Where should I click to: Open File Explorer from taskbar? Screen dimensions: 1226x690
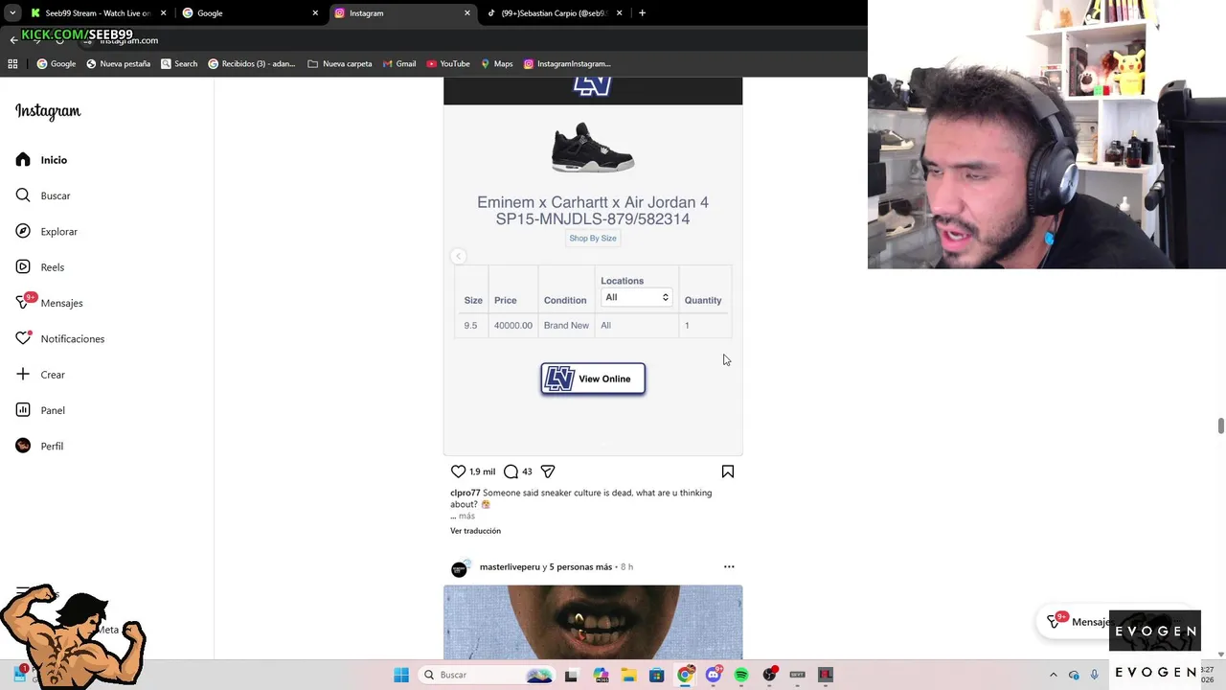coord(628,675)
